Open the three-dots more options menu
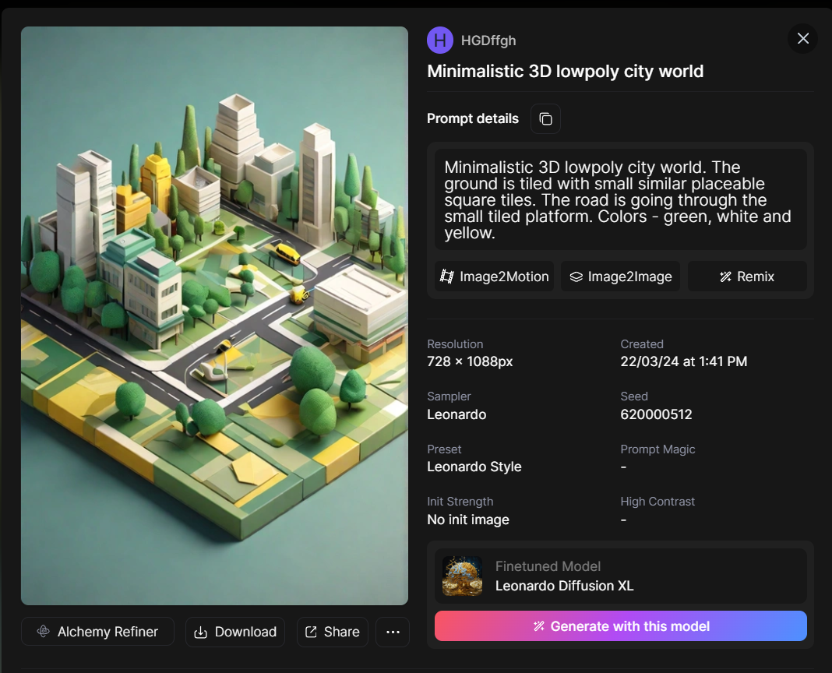Screen dimensions: 832x673 coord(393,632)
